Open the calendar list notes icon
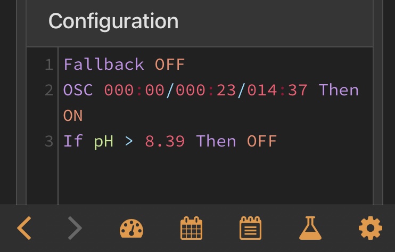395x252 pixels. pyautogui.click(x=250, y=229)
